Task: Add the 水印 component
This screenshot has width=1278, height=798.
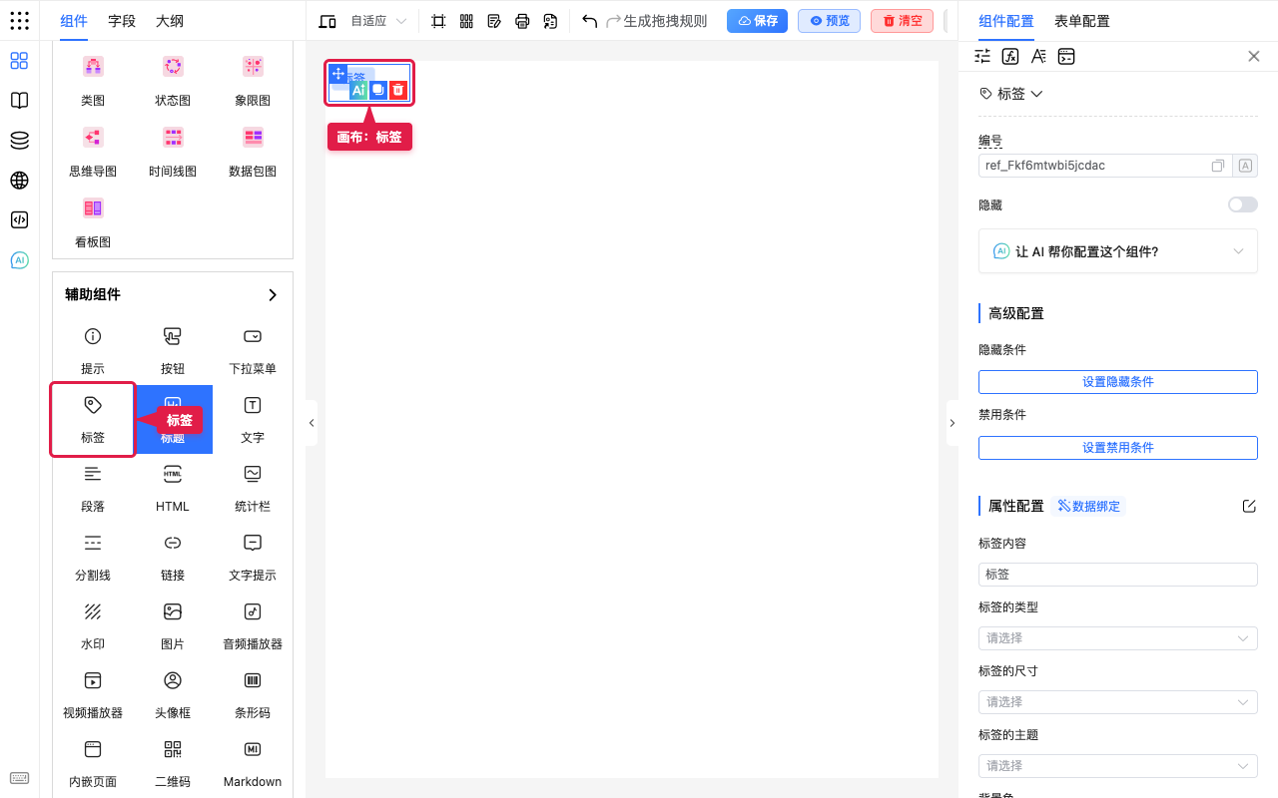Action: (93, 624)
